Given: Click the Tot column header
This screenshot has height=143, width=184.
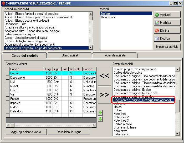Looking at the screenshot, I should [65, 69].
